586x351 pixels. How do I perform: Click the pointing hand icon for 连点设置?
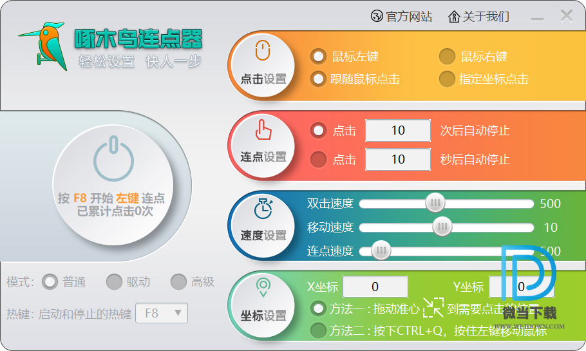click(x=263, y=131)
